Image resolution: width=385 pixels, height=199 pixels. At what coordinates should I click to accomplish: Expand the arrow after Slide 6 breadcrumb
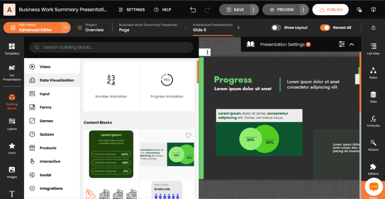[238, 27]
